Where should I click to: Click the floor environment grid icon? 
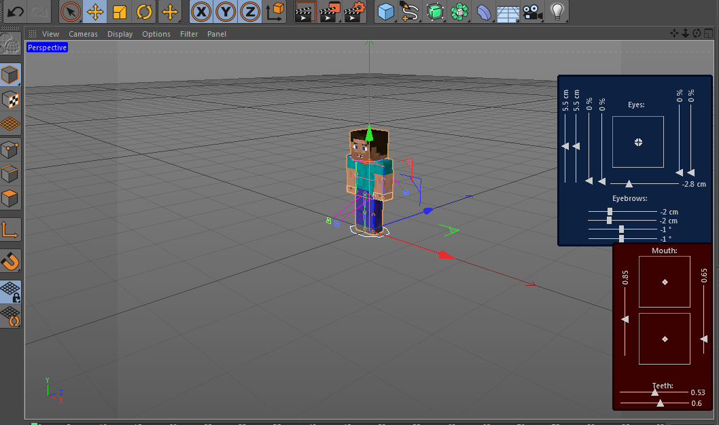pyautogui.click(x=508, y=12)
